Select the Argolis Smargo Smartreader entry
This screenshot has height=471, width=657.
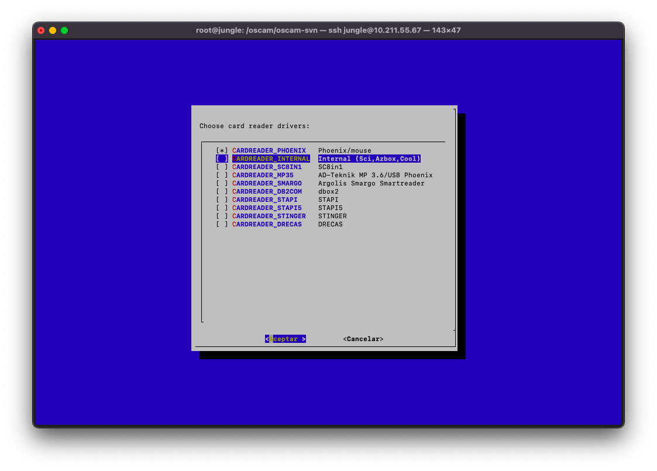click(371, 184)
